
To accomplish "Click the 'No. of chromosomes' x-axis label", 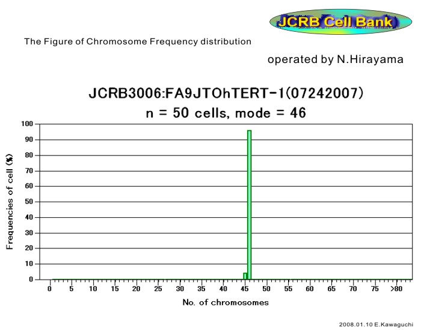I will (x=226, y=302).
